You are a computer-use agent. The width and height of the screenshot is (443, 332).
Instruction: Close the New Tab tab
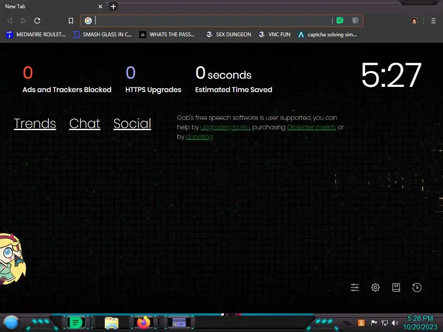coord(100,6)
